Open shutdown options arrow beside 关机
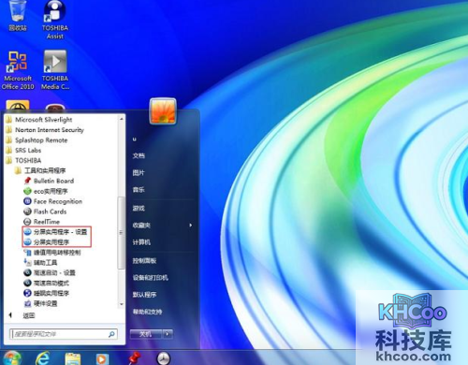 coord(168,334)
